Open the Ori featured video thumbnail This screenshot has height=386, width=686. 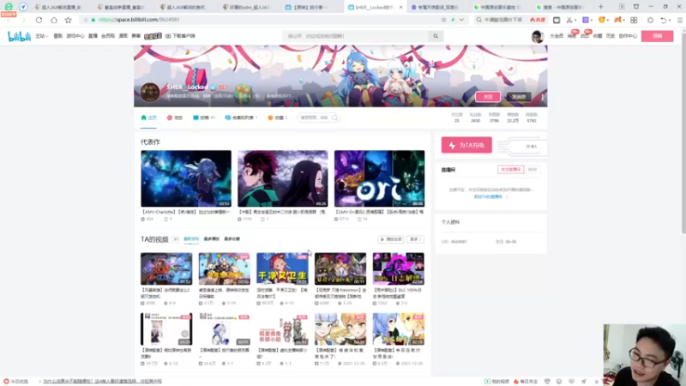click(x=379, y=178)
